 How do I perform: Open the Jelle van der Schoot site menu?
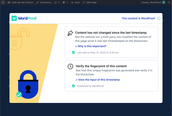[x=20, y=2]
